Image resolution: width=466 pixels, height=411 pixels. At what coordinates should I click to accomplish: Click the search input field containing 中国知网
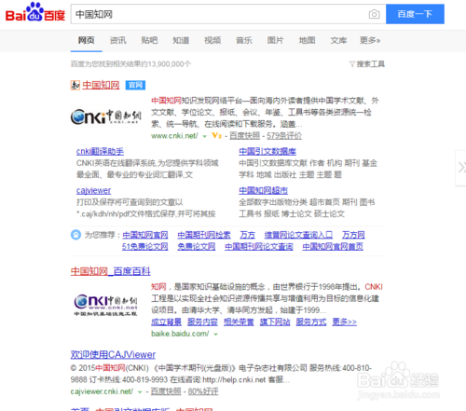tap(219, 14)
